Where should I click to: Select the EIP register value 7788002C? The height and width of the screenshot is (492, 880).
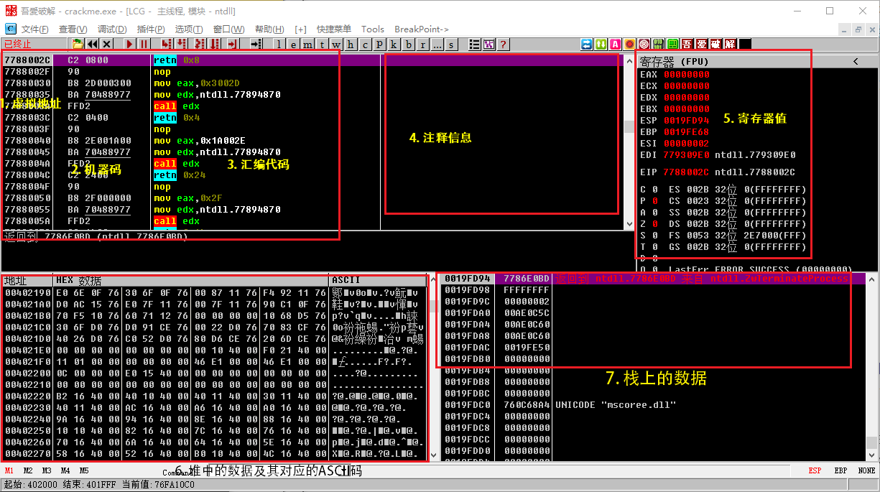tap(686, 172)
